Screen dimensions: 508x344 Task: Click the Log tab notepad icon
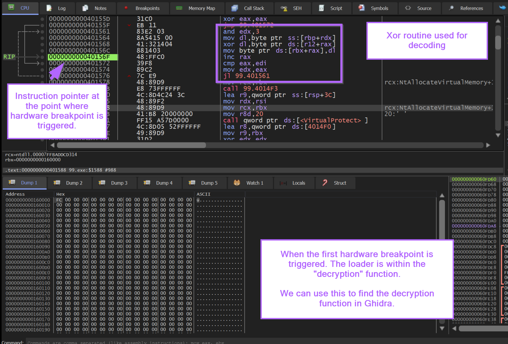point(49,8)
